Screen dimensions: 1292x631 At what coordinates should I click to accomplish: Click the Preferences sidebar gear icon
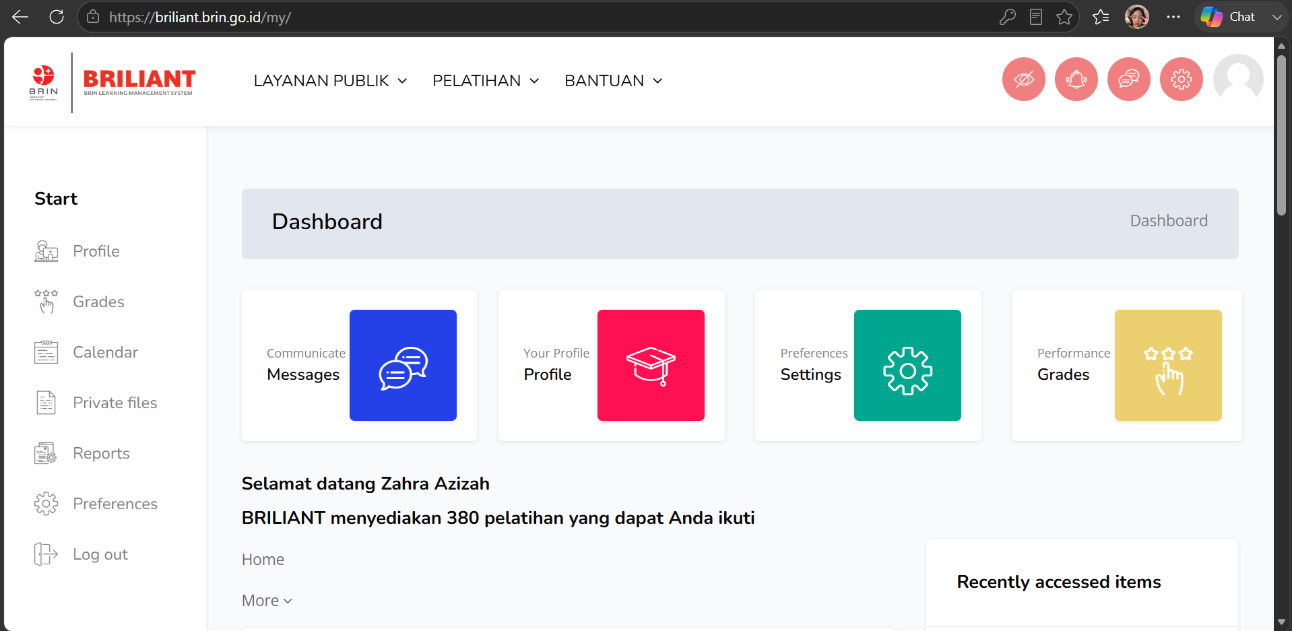pos(46,504)
